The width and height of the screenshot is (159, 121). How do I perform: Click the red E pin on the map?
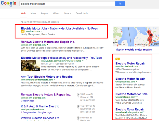(149, 39)
